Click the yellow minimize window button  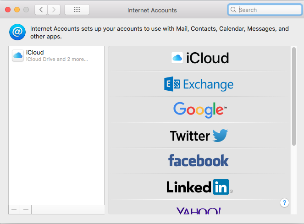[x=17, y=10]
